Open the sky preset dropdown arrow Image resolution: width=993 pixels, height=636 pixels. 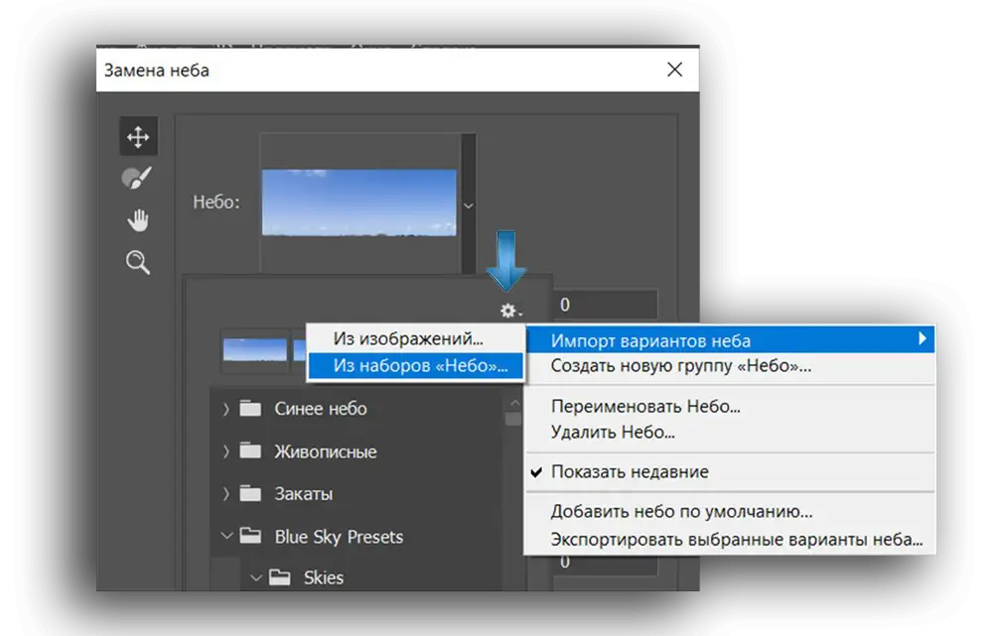click(x=468, y=205)
